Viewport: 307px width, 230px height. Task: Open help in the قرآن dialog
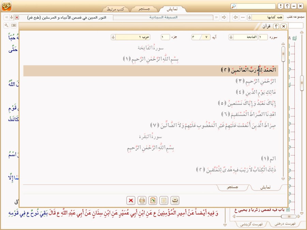point(276,26)
